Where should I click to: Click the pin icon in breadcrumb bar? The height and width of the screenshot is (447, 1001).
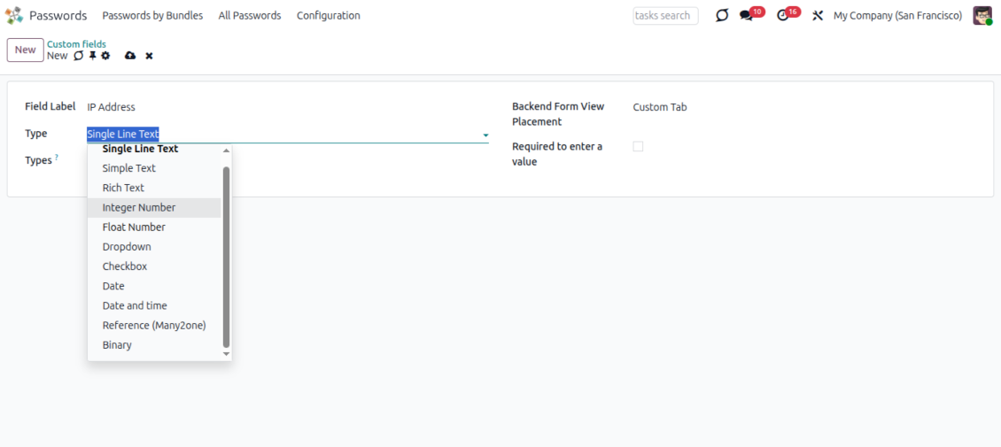click(x=92, y=56)
